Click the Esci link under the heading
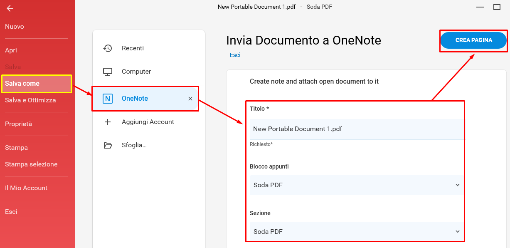The width and height of the screenshot is (510, 248). [235, 55]
